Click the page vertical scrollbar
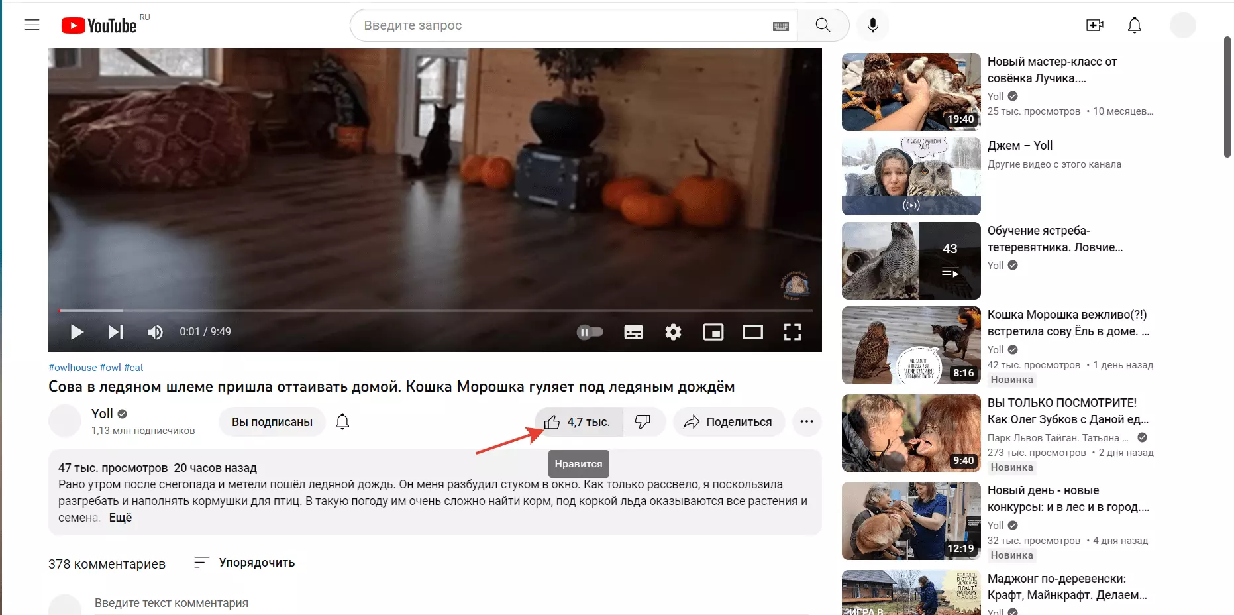The height and width of the screenshot is (615, 1234). [x=1227, y=97]
